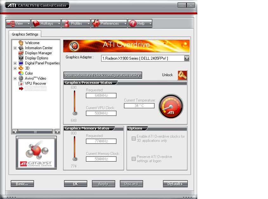Close the Catalyst Control Center window

(191, 5)
